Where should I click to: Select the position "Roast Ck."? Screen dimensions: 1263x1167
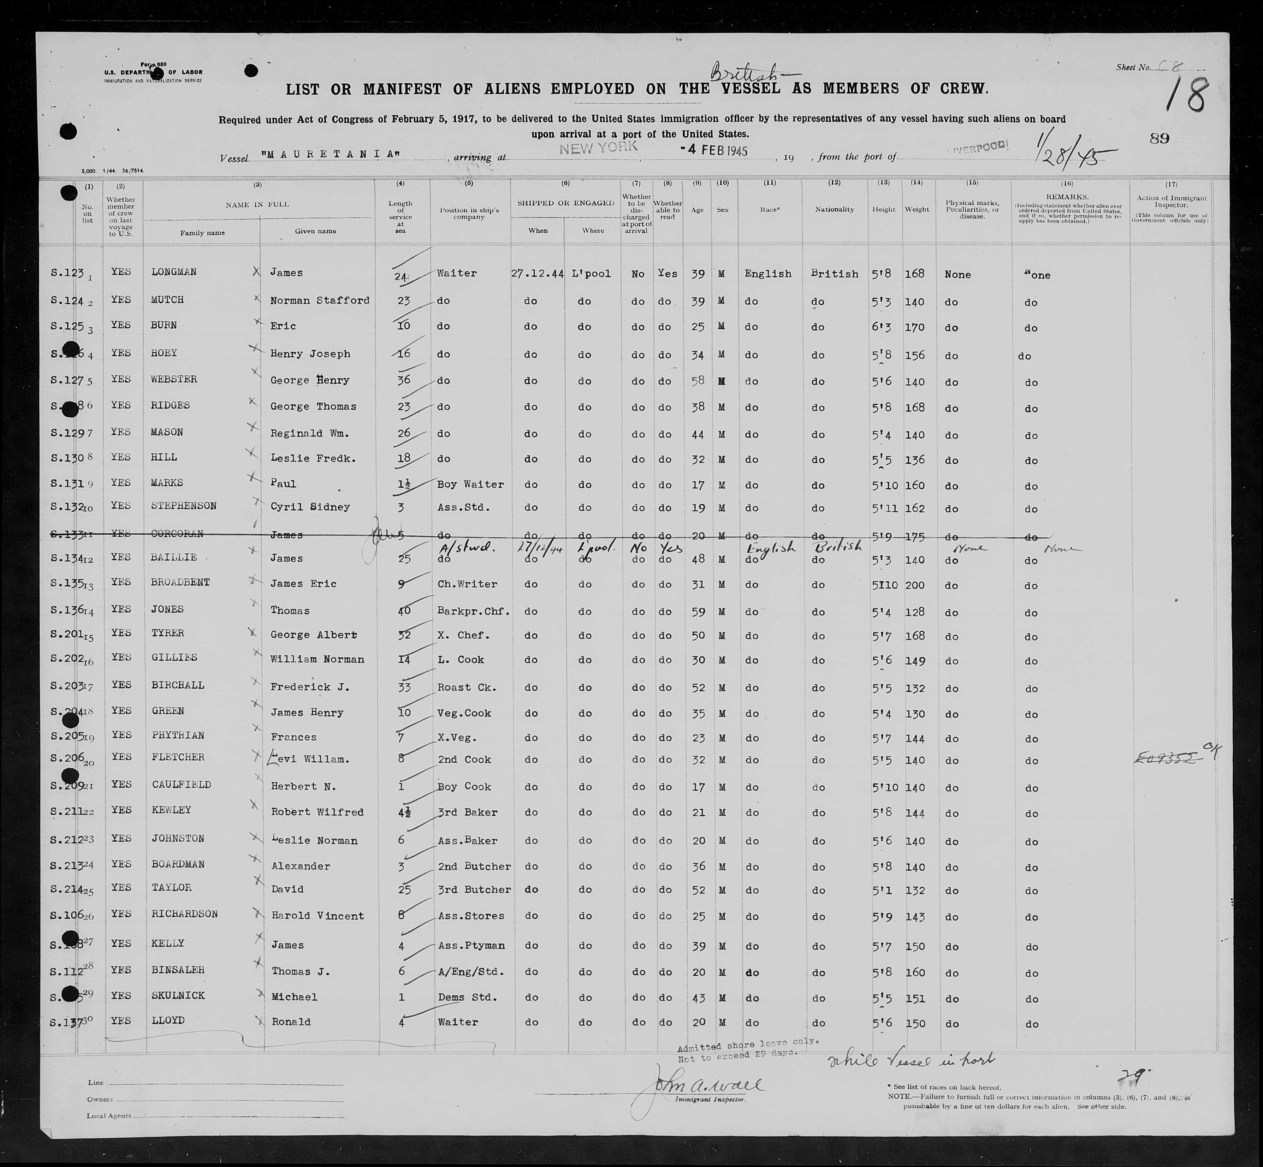tap(467, 687)
